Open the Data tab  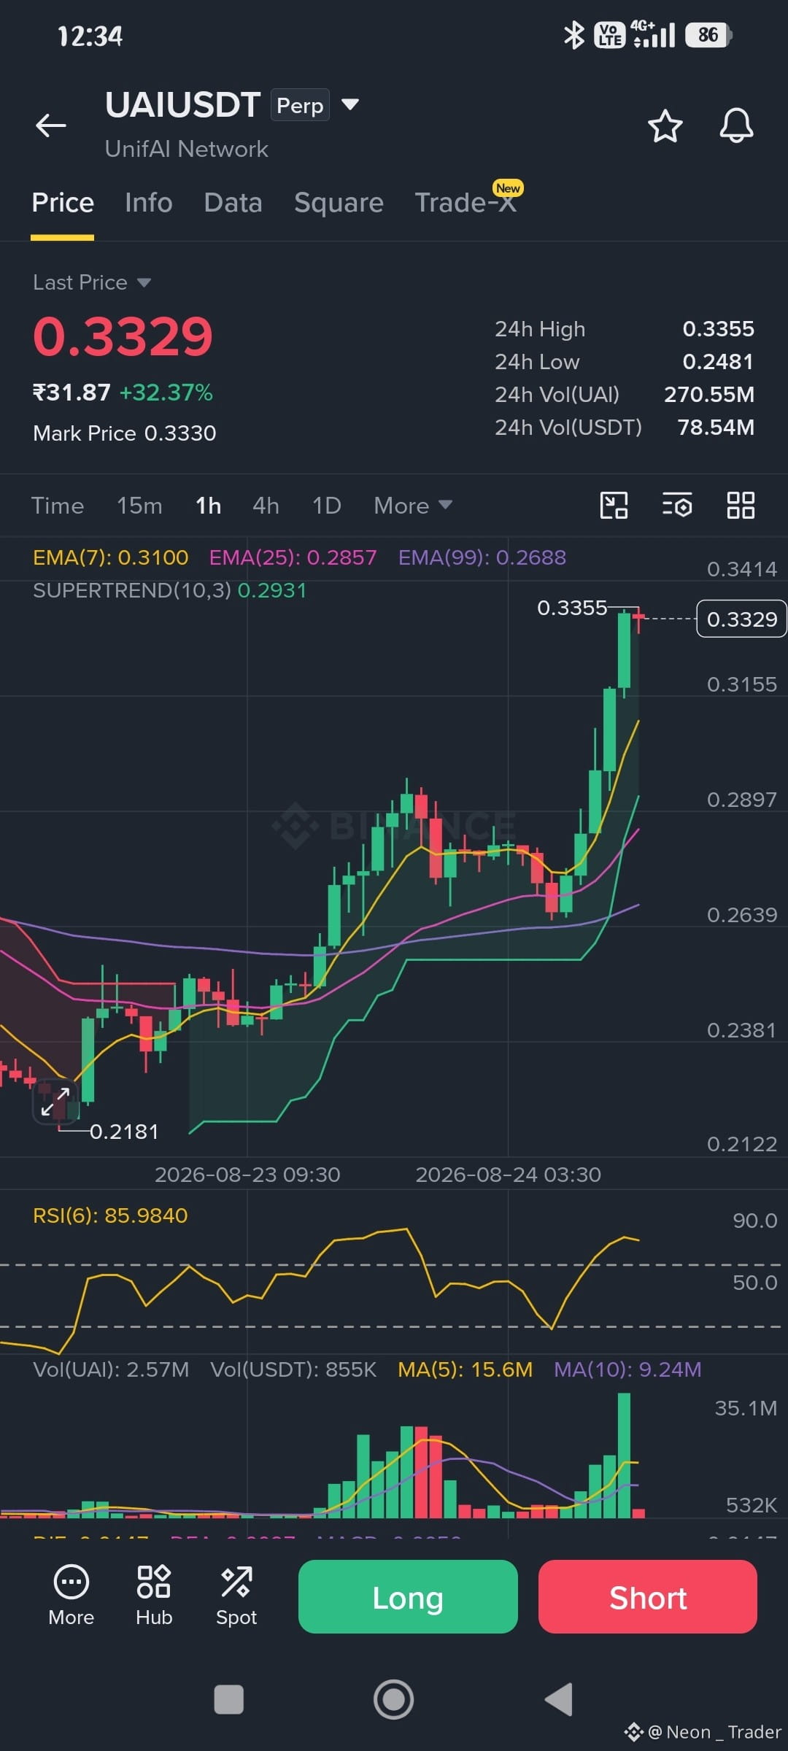click(x=233, y=203)
